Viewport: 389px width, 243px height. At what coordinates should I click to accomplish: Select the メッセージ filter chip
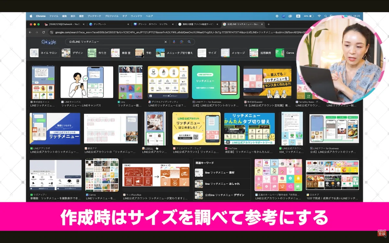point(234,53)
